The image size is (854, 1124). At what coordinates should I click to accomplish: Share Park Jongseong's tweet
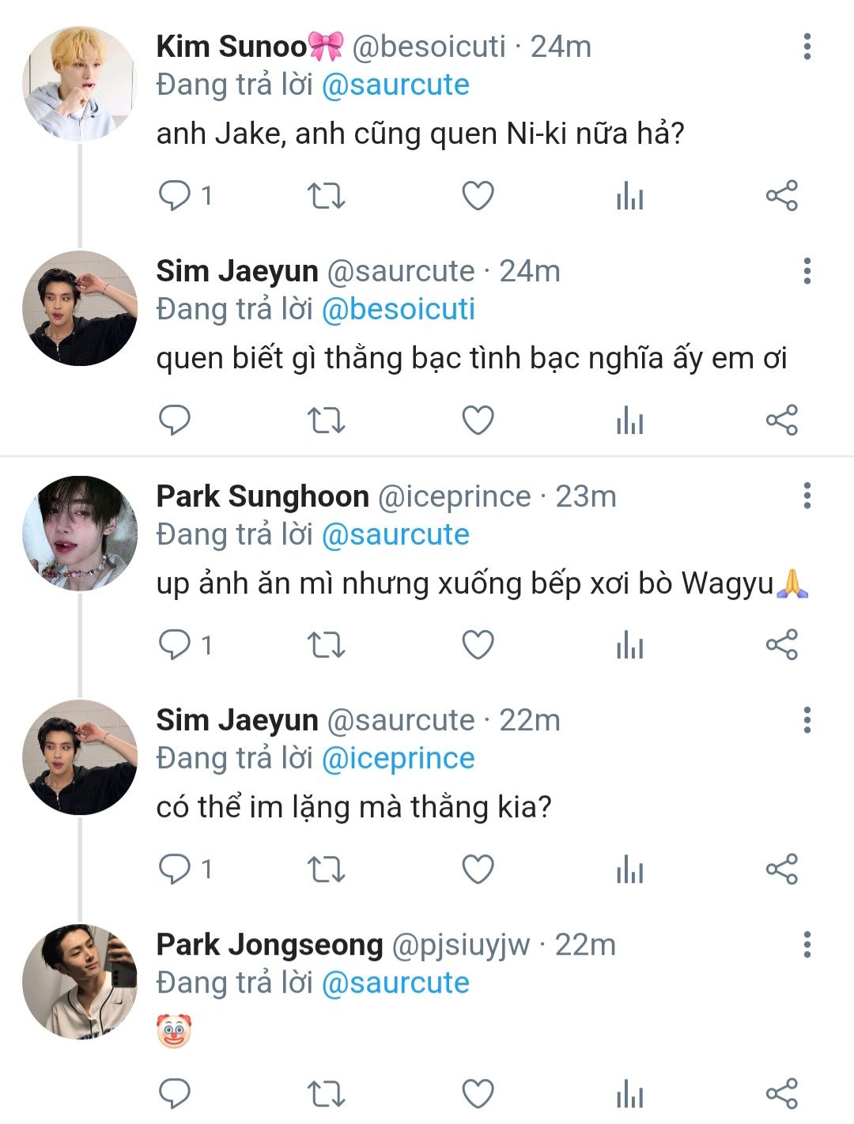(781, 1094)
